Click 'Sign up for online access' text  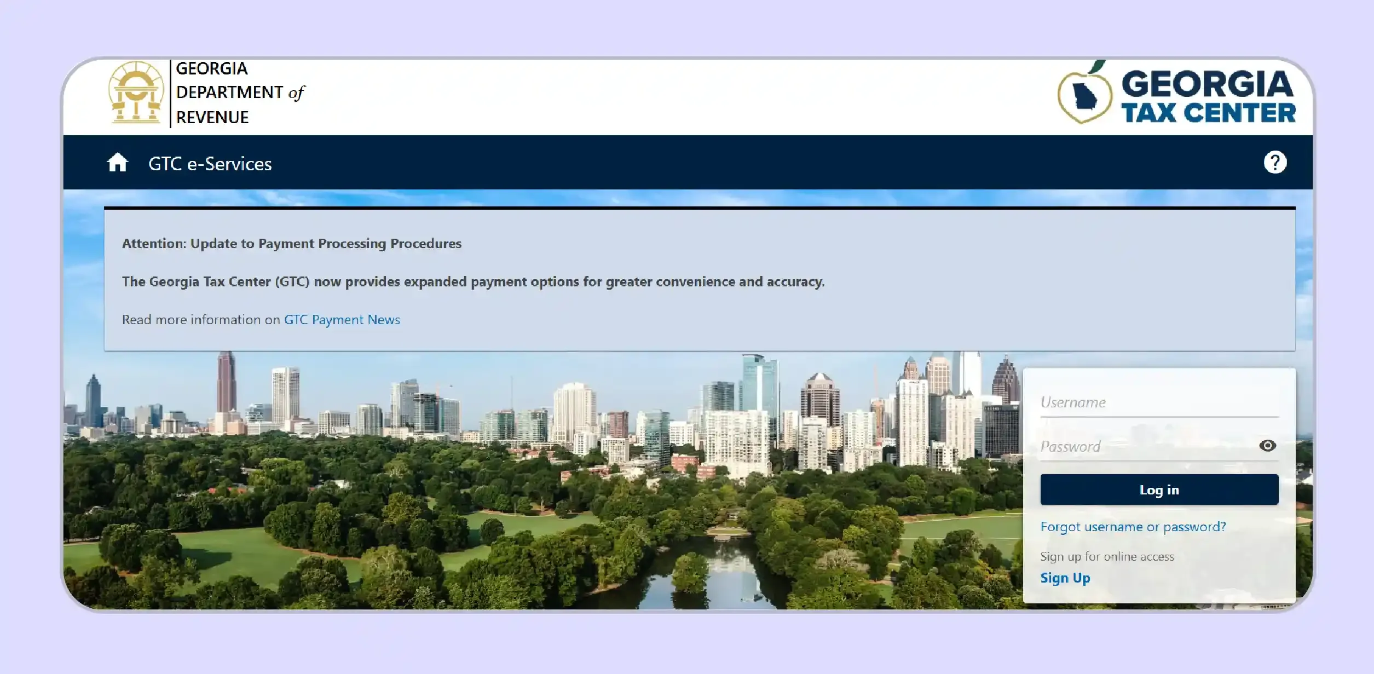(1107, 557)
